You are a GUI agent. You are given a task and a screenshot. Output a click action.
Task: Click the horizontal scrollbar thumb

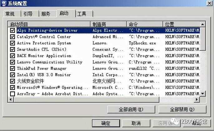[x=86, y=100]
